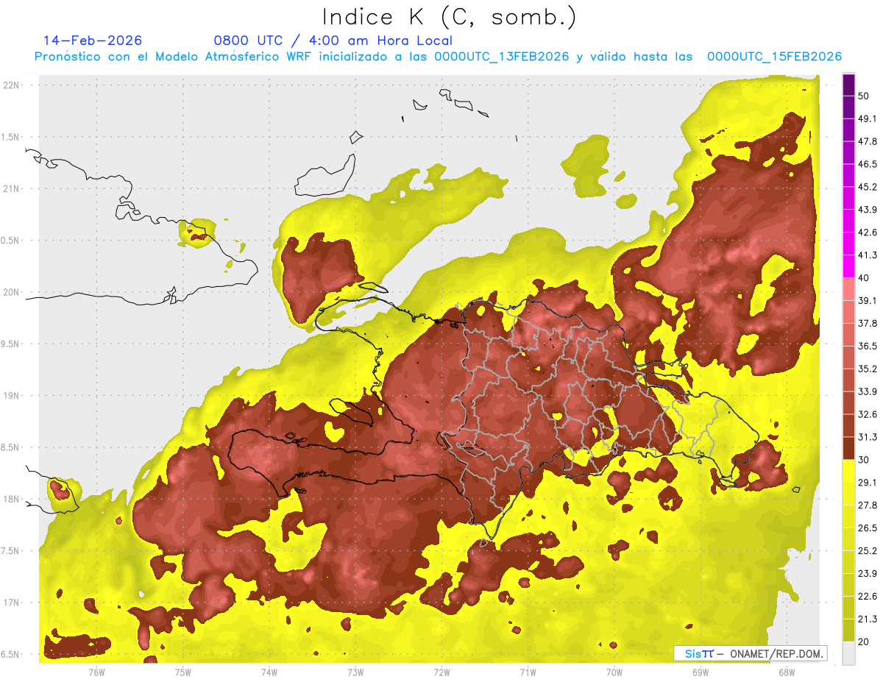This screenshot has height=682, width=883.
Task: Click the colorbar value '22.6'
Action: pyautogui.click(x=868, y=597)
